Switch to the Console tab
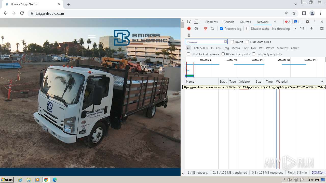The height and width of the screenshot is (183, 326). [x=229, y=22]
